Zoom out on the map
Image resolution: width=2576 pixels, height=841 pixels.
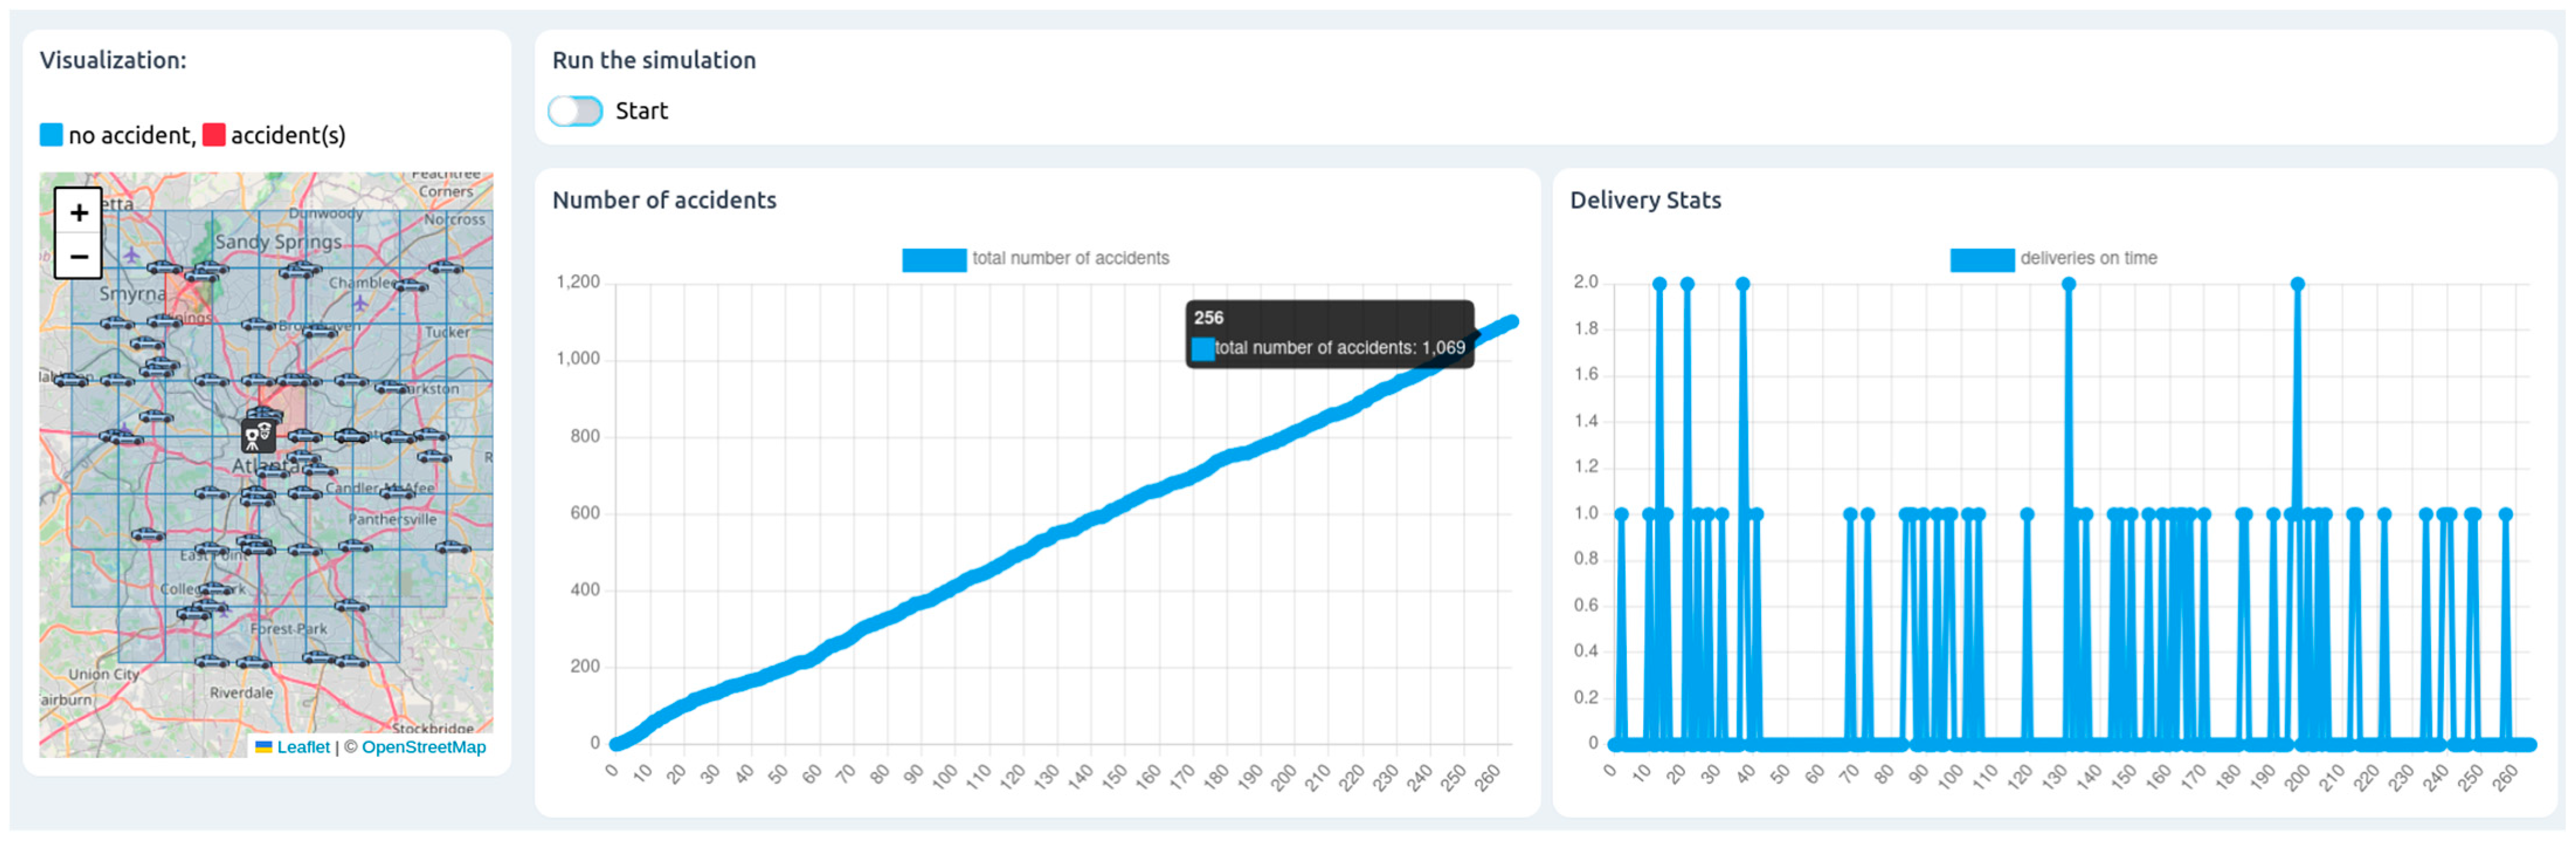(79, 257)
